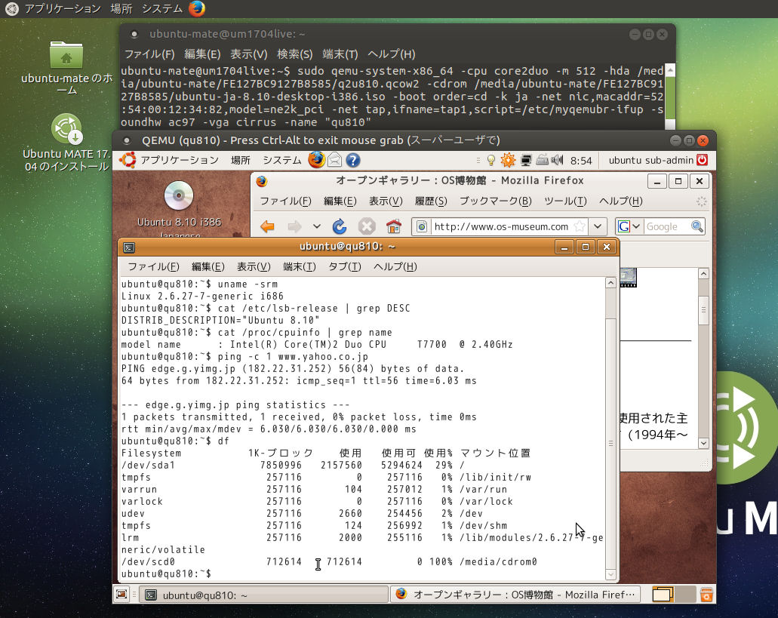
Task: Click the MATE terminal scrollbar thumb
Action: pyautogui.click(x=670, y=97)
